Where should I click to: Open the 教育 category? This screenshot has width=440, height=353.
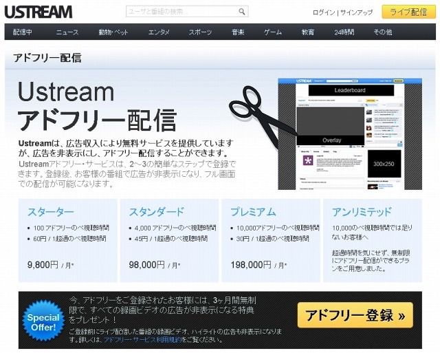pyautogui.click(x=308, y=32)
